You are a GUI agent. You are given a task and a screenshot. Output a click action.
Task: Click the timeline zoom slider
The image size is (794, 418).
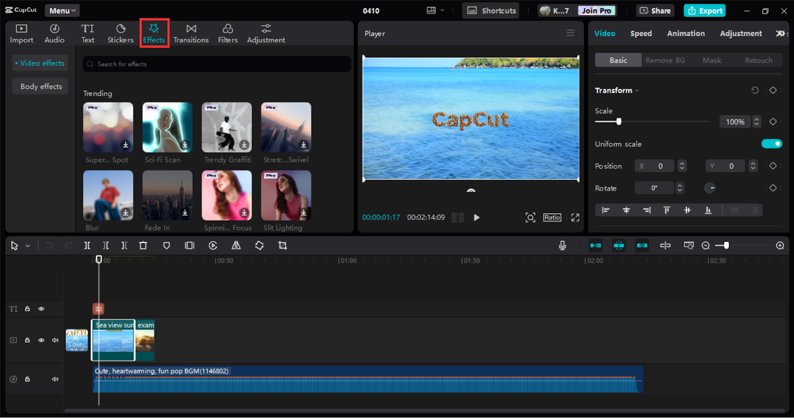pos(743,245)
